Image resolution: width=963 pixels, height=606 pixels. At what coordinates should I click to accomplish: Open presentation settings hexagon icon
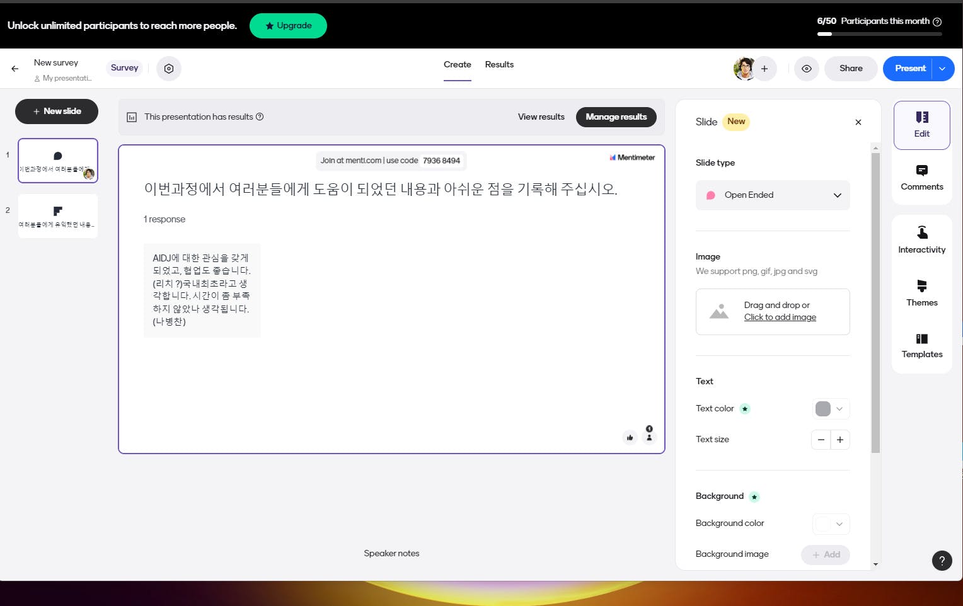pyautogui.click(x=169, y=69)
